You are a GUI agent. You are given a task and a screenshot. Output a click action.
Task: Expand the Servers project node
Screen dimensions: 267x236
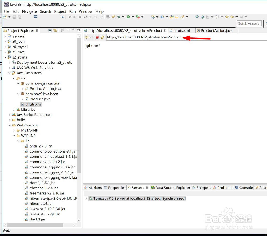[5, 36]
